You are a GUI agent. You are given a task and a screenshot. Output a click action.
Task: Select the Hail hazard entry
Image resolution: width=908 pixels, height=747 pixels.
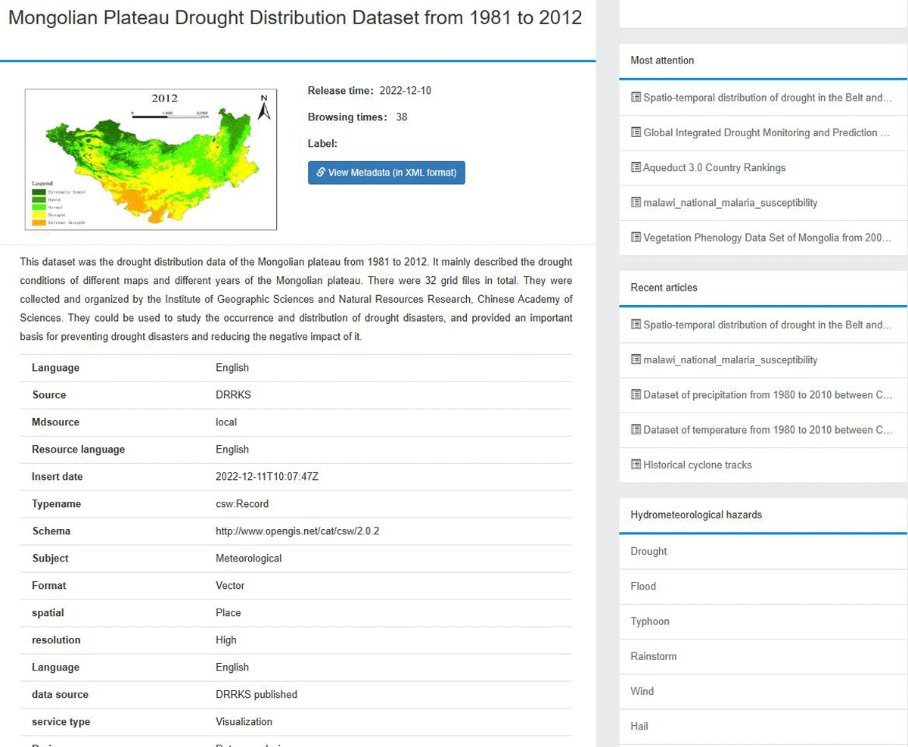click(x=639, y=727)
